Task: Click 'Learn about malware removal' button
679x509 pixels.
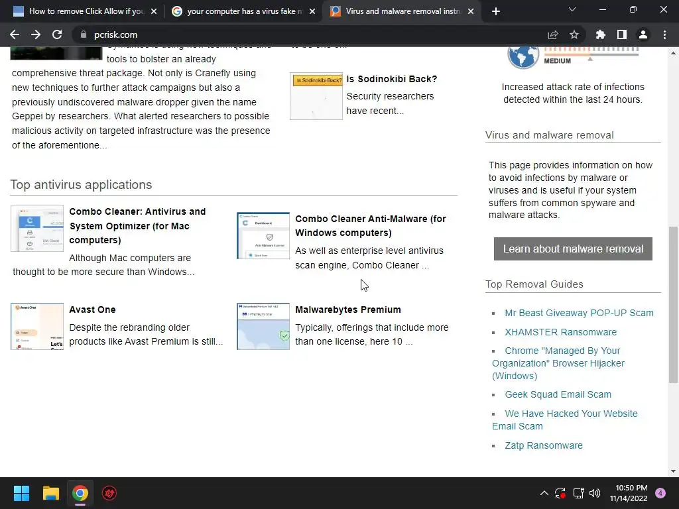Action: (x=573, y=249)
